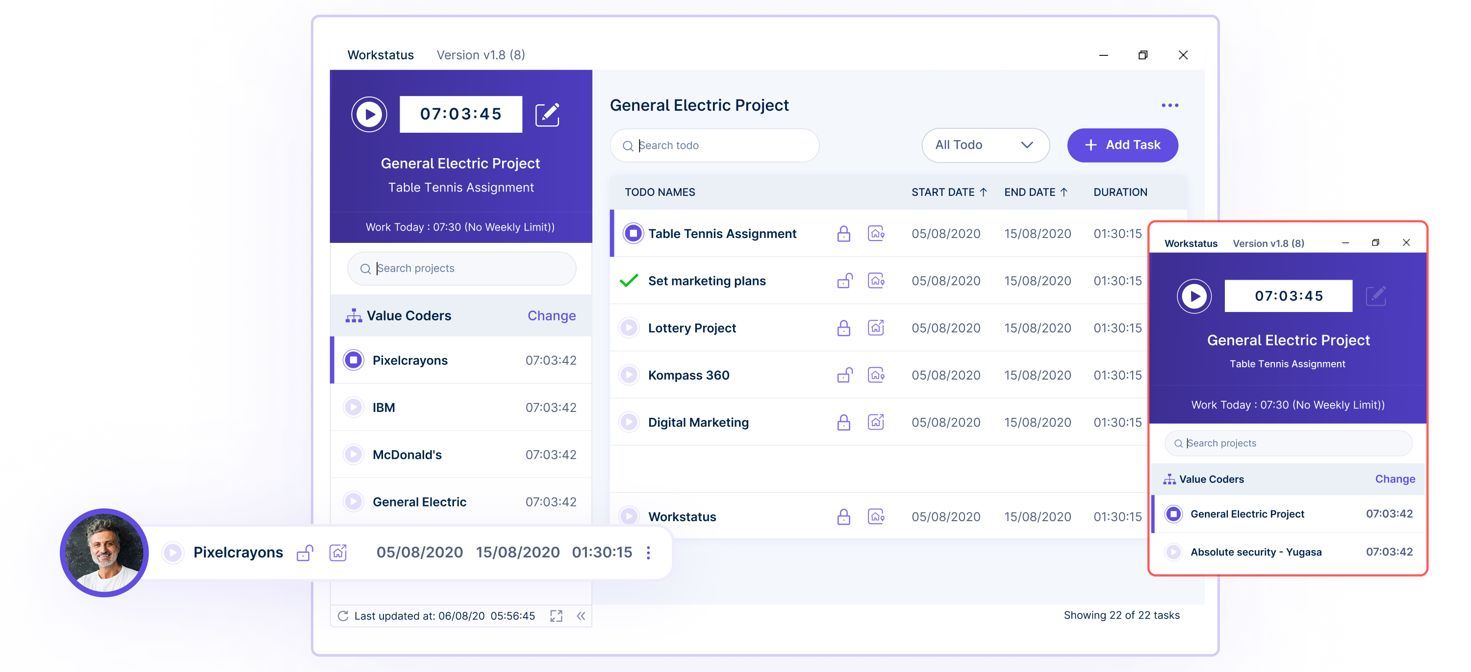Collapse the sidebar using the double-chevron arrow
The image size is (1471, 672).
tap(582, 616)
